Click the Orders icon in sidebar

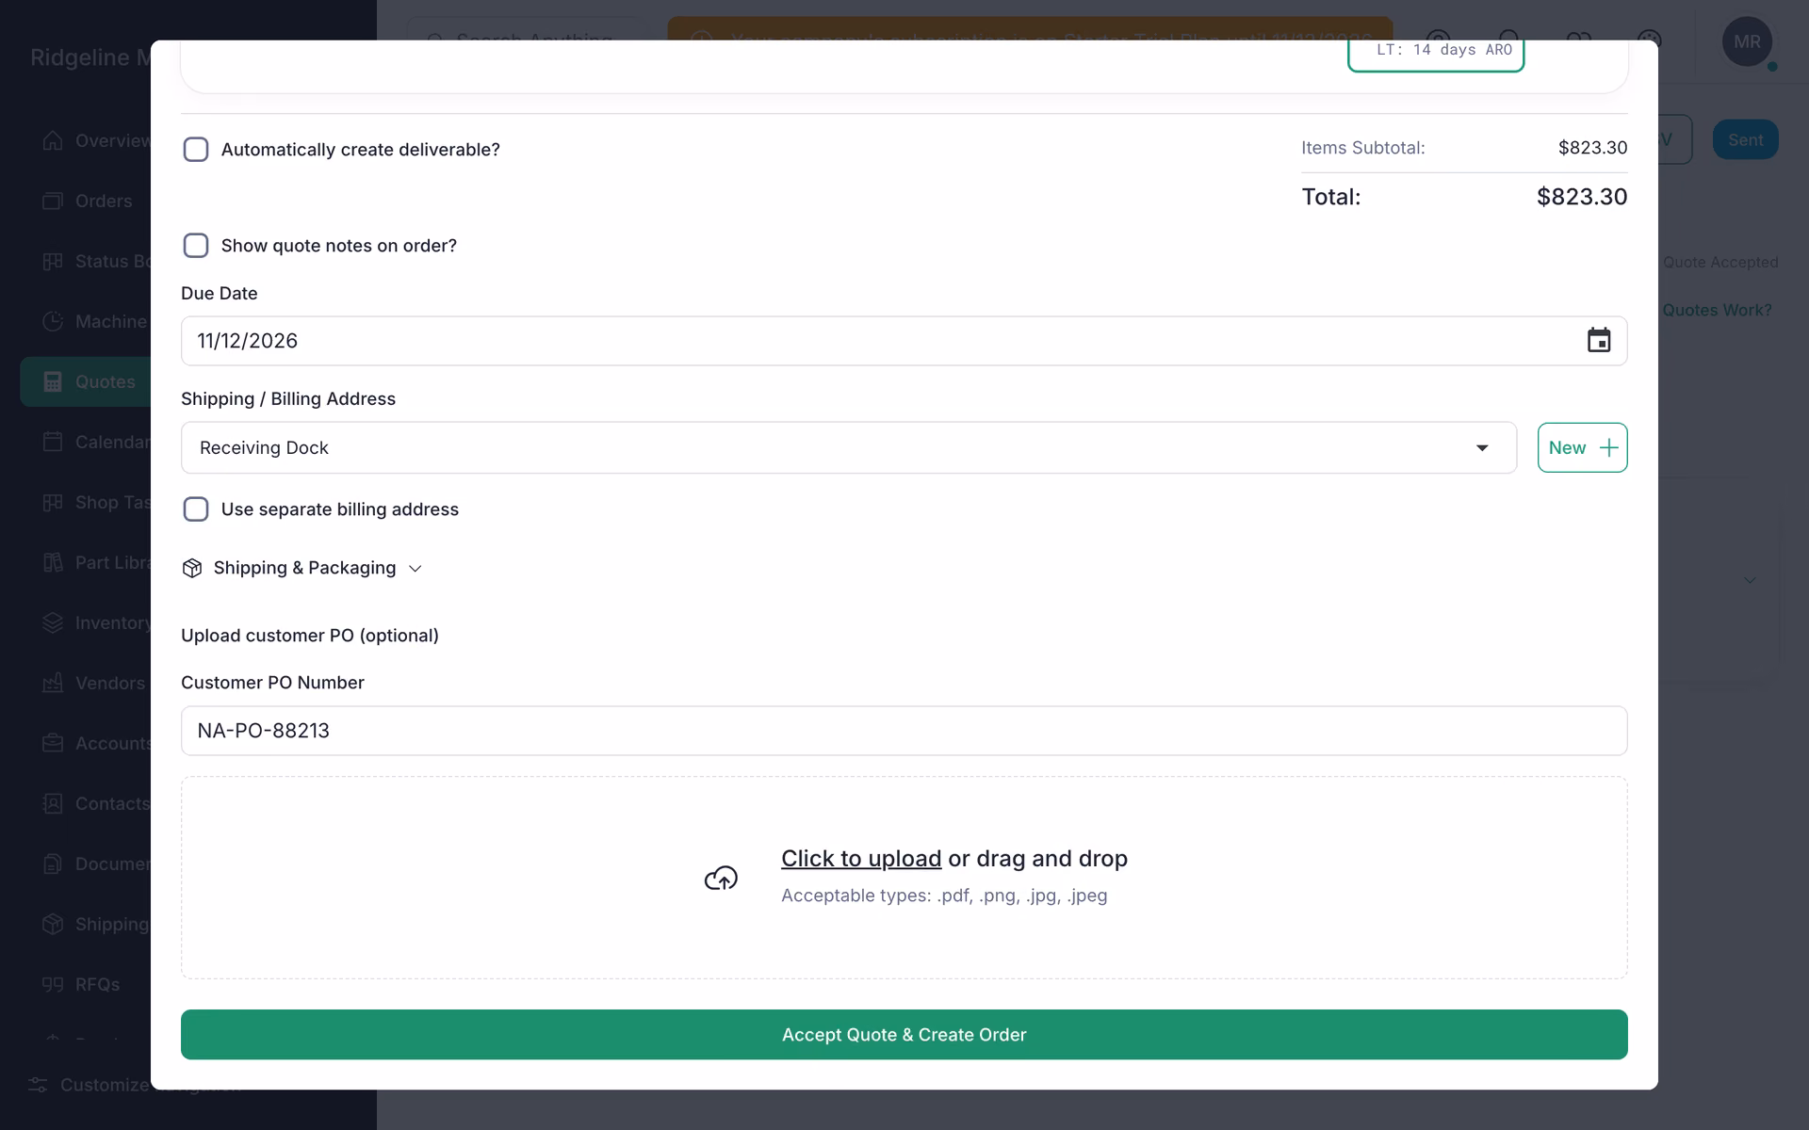pyautogui.click(x=53, y=201)
